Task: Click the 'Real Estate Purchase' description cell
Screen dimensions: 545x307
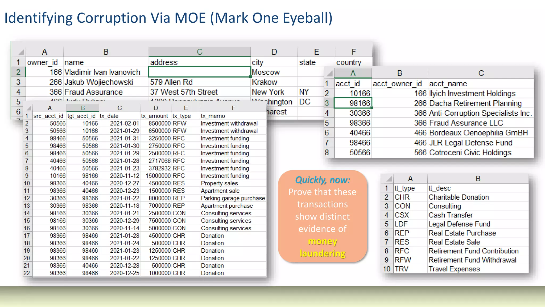Action: (x=478, y=233)
